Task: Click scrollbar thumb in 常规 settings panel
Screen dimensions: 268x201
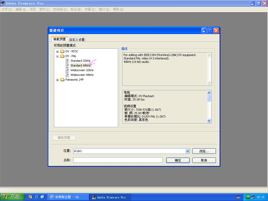Action: tap(209, 98)
